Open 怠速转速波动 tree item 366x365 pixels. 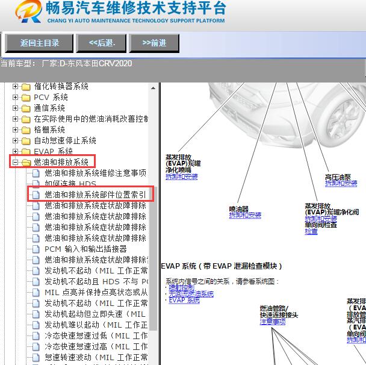[x=96, y=357]
